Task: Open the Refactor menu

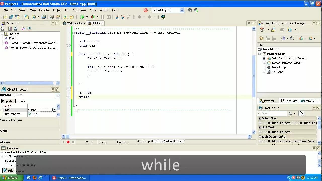Action: click(44, 10)
